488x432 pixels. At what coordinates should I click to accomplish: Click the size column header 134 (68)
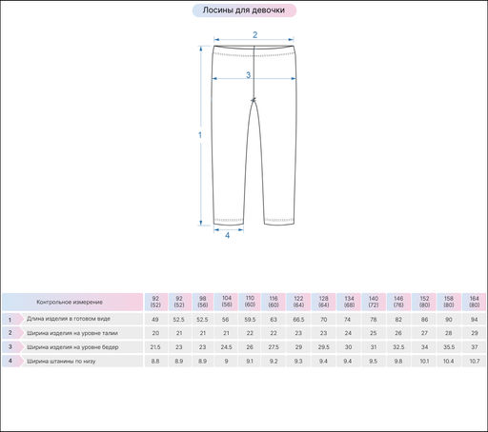coord(349,302)
